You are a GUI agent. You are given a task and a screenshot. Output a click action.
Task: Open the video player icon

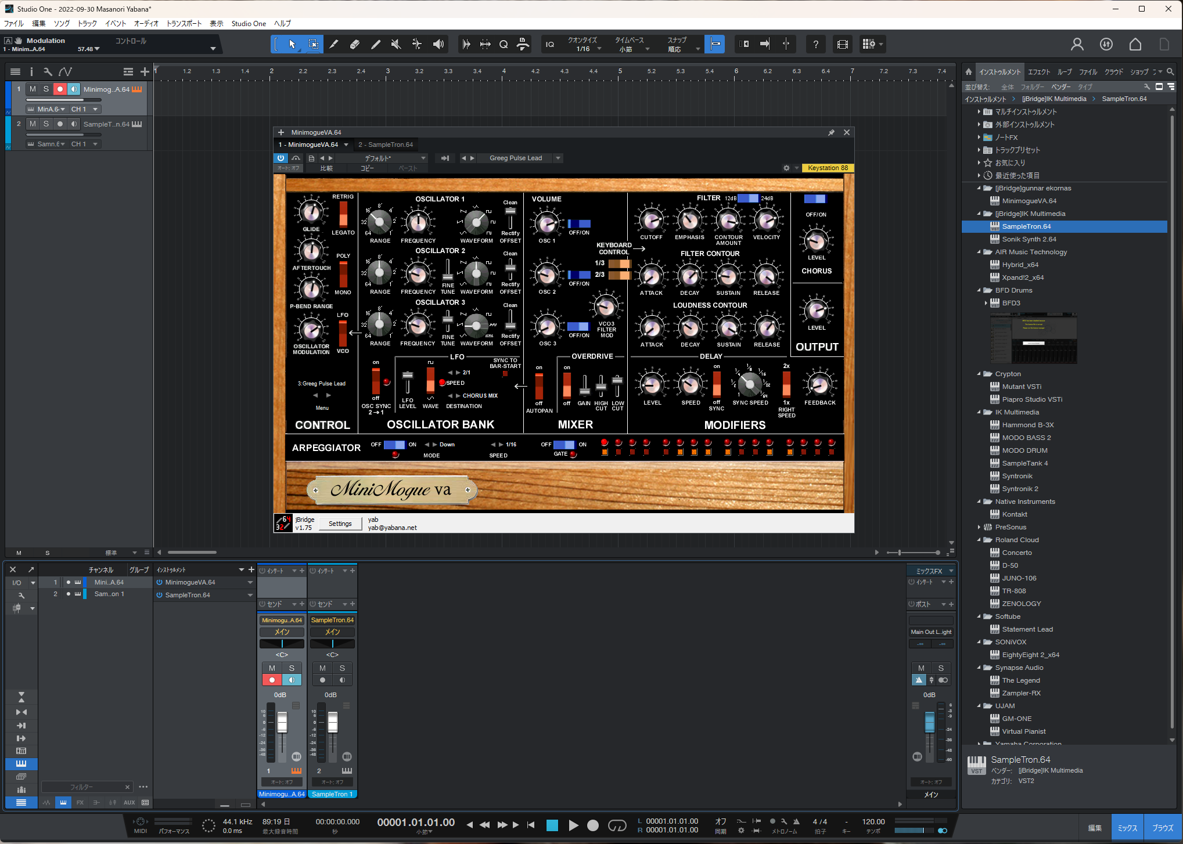pos(843,44)
